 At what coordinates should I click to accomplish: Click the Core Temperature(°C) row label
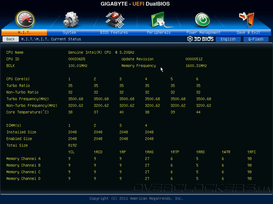pyautogui.click(x=27, y=112)
